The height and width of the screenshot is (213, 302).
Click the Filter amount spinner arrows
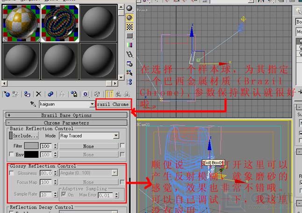pyautogui.click(x=56, y=146)
